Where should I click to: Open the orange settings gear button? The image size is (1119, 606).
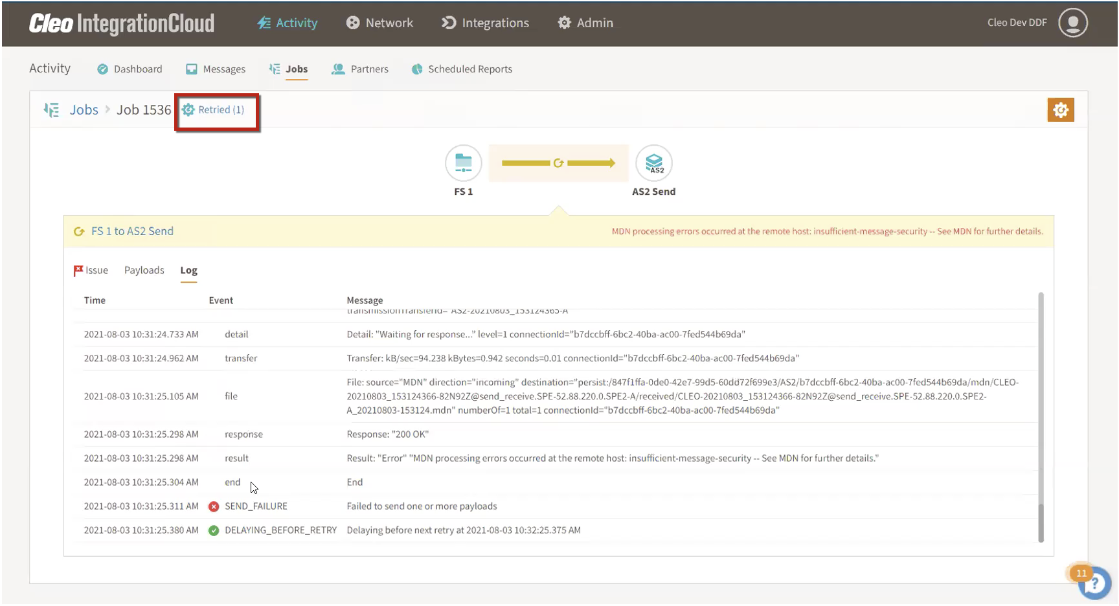[1061, 110]
